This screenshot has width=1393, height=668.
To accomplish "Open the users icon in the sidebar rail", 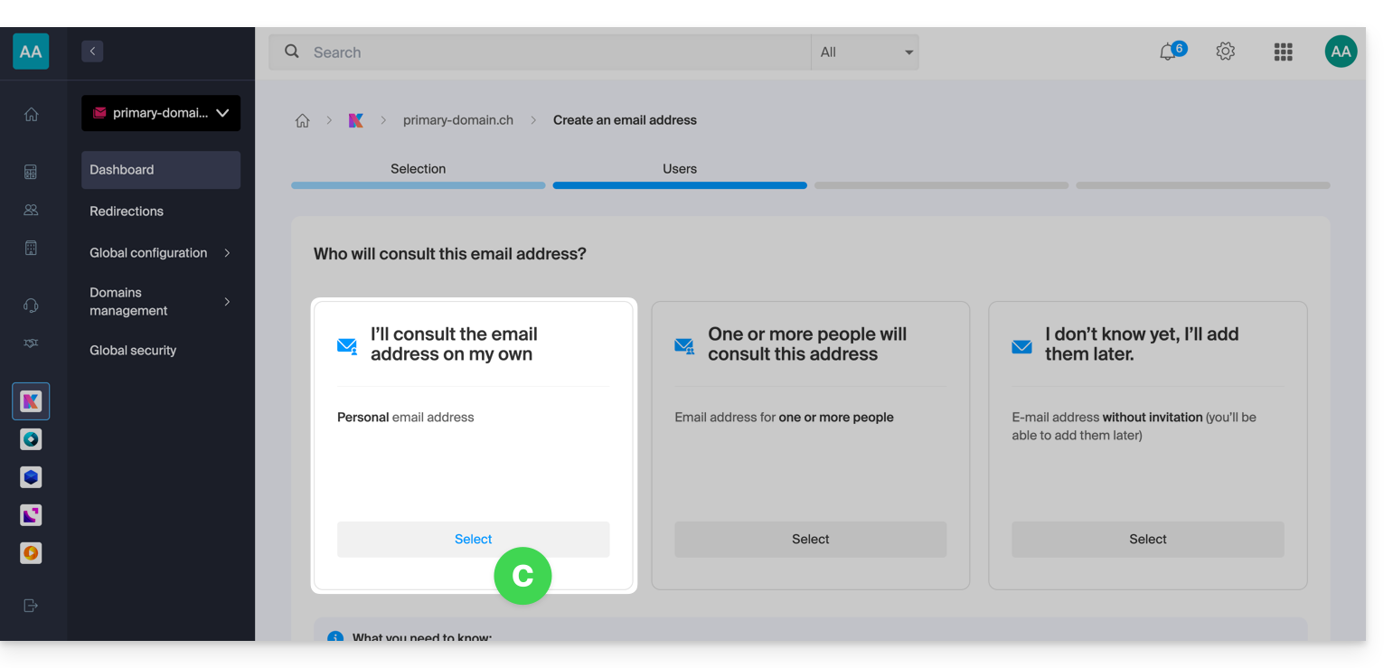I will pos(31,210).
